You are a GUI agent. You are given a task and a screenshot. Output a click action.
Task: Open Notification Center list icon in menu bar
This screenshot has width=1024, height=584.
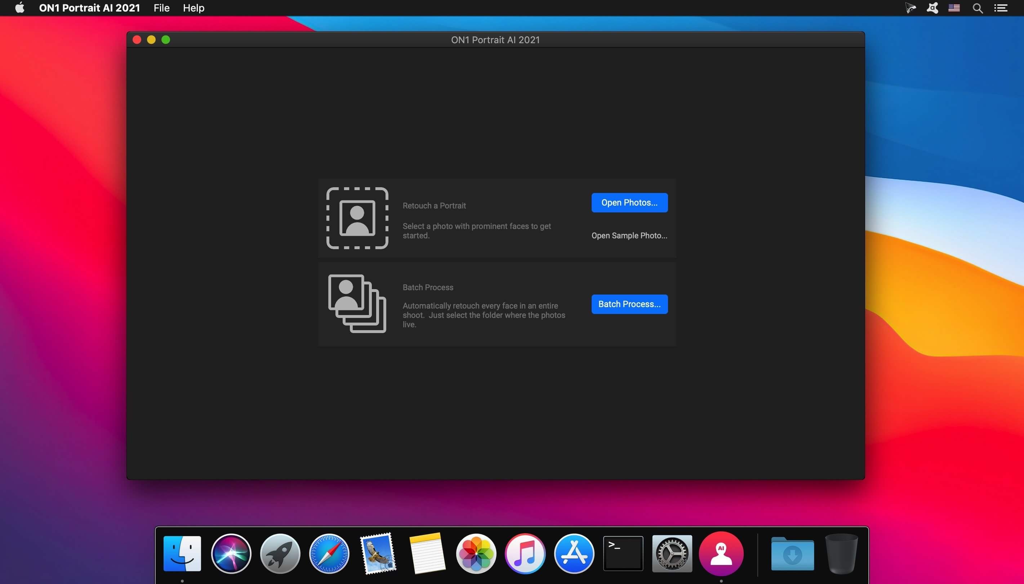[1001, 8]
